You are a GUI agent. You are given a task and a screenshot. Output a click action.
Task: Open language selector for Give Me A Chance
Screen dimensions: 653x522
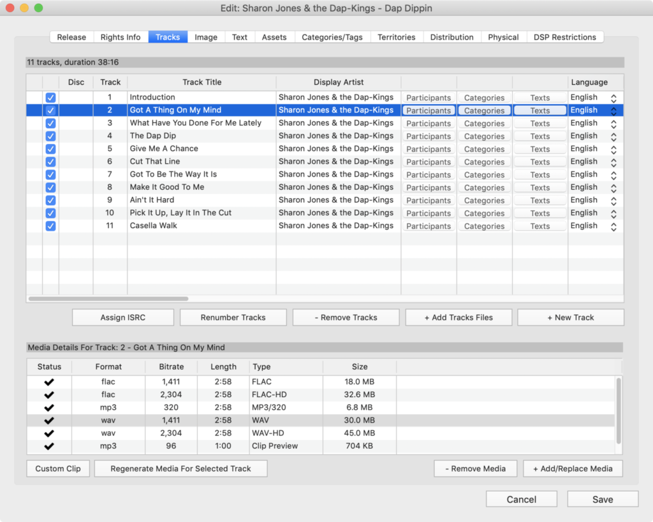(613, 149)
